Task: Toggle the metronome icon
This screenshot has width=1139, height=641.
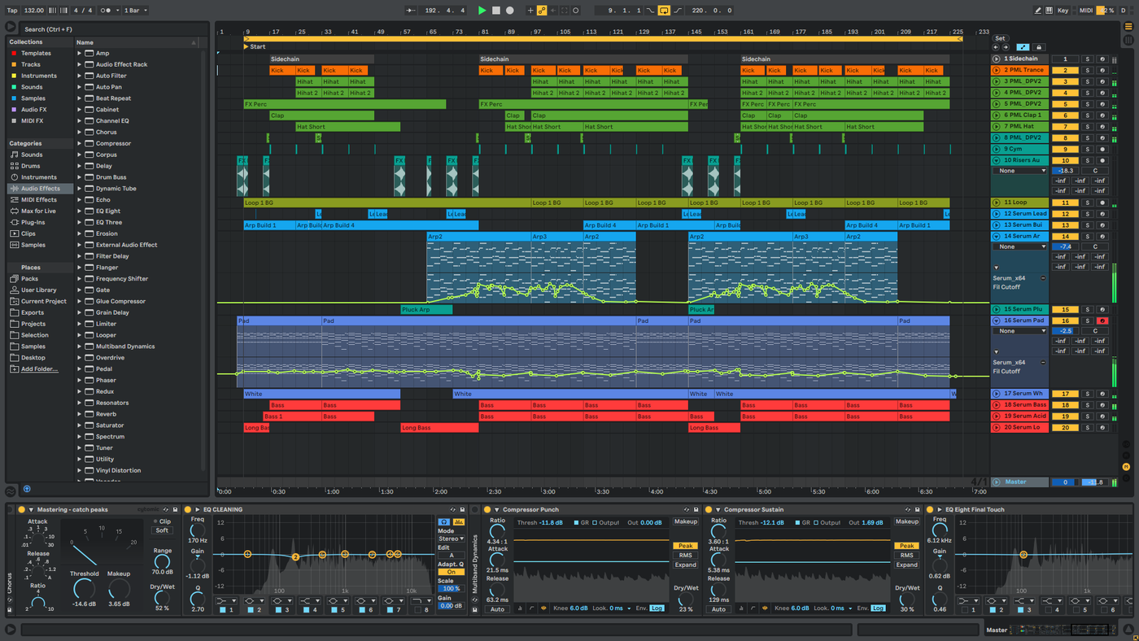Action: tap(107, 11)
